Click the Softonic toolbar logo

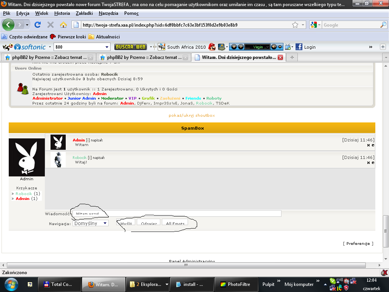tap(30, 47)
